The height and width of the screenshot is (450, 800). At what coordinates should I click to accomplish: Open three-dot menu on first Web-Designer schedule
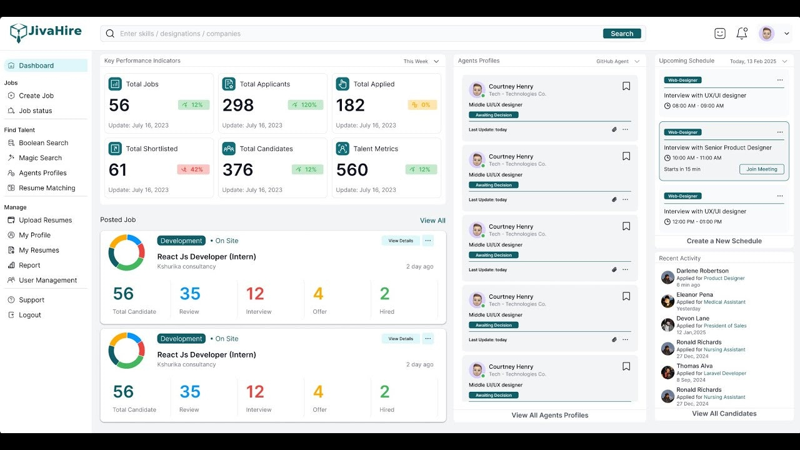(779, 80)
